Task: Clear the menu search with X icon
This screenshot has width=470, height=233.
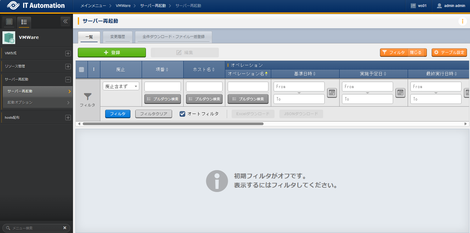Action: (x=65, y=228)
